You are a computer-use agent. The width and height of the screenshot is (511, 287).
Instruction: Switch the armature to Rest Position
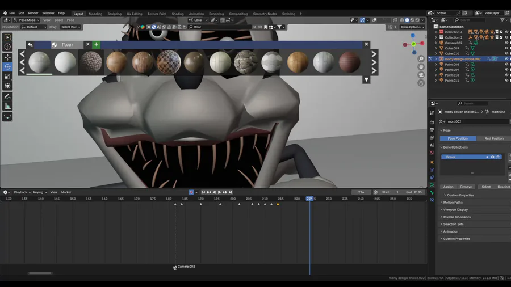point(493,138)
